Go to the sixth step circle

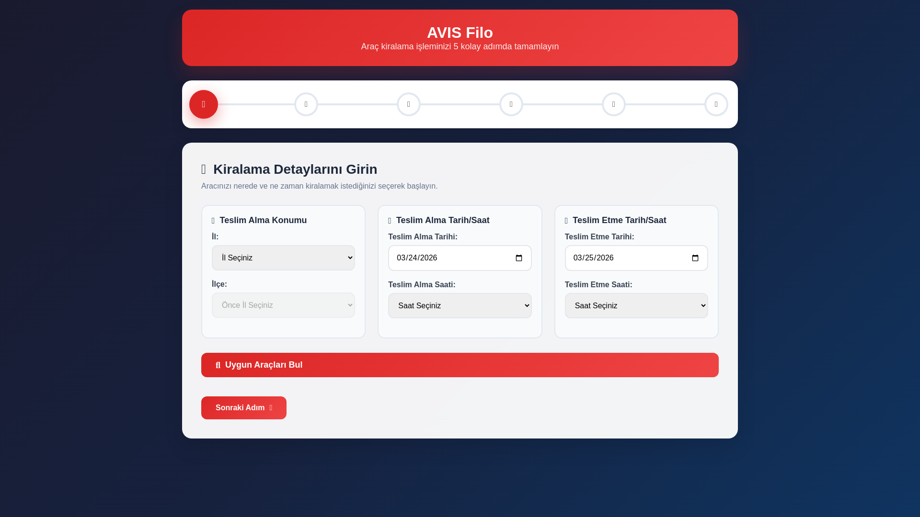(x=716, y=104)
